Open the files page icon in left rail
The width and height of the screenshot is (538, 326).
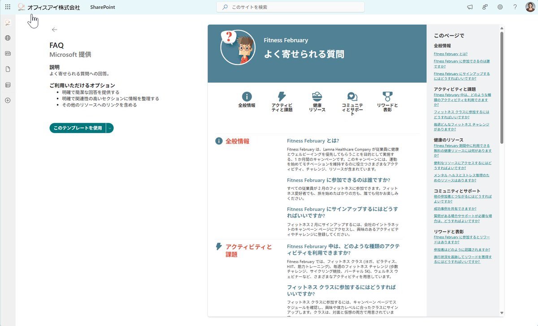click(x=8, y=69)
